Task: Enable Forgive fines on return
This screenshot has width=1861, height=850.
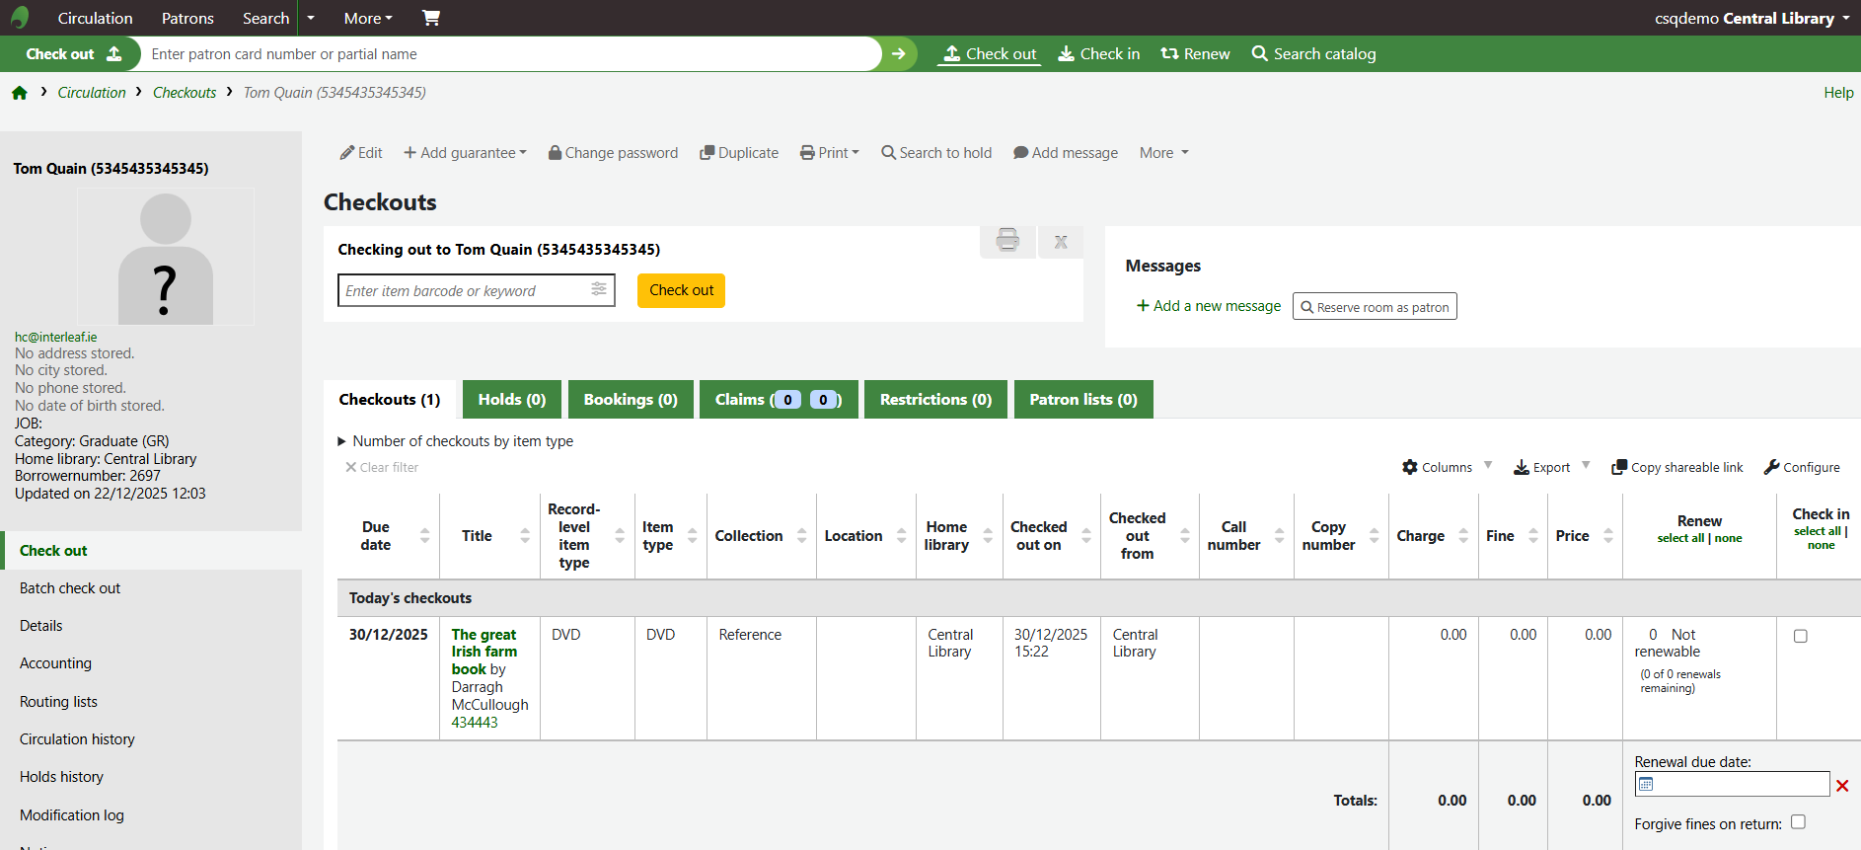Action: (1798, 822)
